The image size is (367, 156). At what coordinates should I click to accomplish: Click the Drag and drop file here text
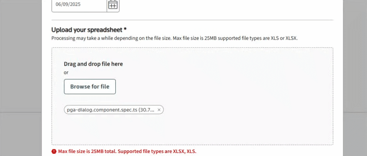pos(93,64)
